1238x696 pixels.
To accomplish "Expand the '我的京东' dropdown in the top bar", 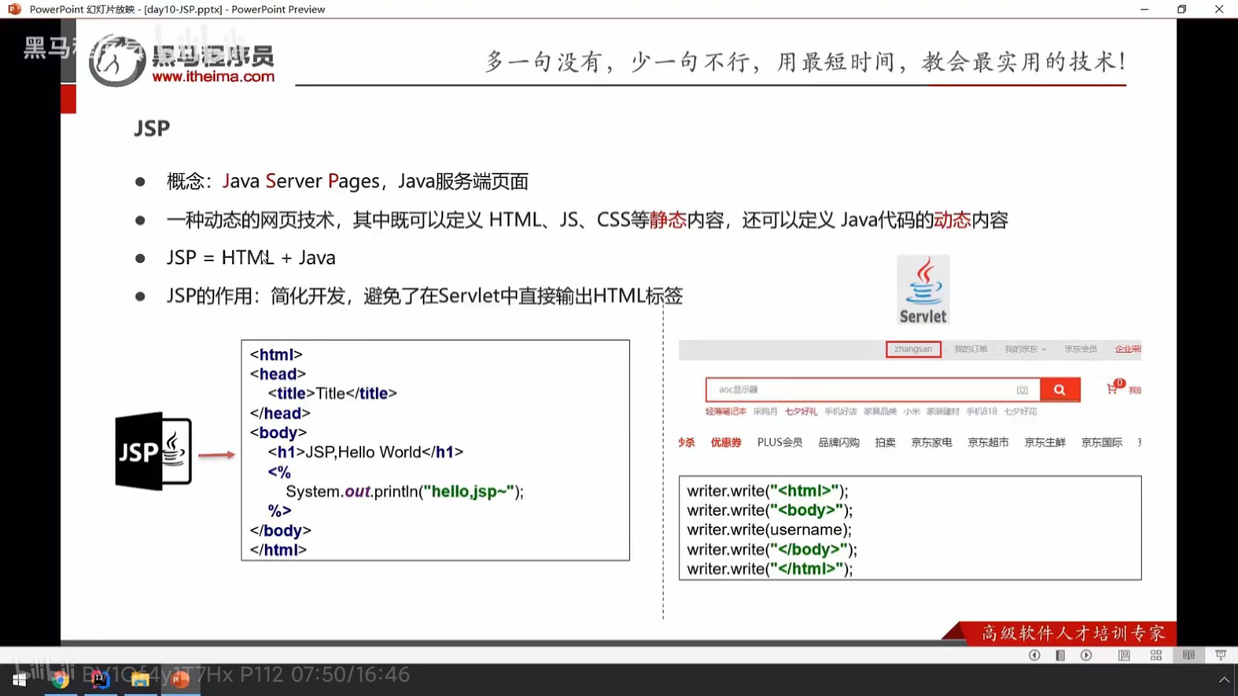I will click(x=1025, y=349).
